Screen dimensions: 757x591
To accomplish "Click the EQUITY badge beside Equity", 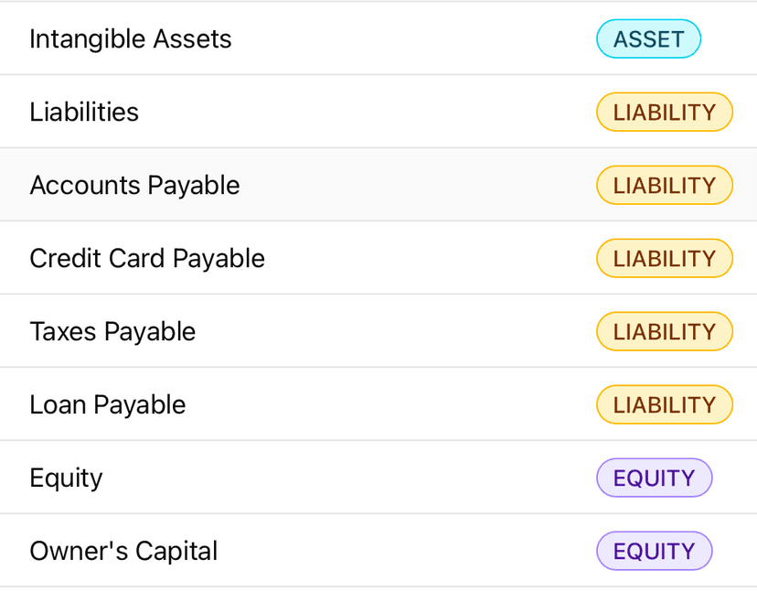I will click(x=654, y=478).
